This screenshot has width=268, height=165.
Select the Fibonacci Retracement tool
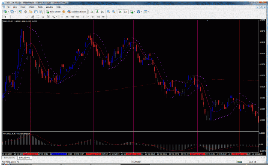(x=38, y=17)
